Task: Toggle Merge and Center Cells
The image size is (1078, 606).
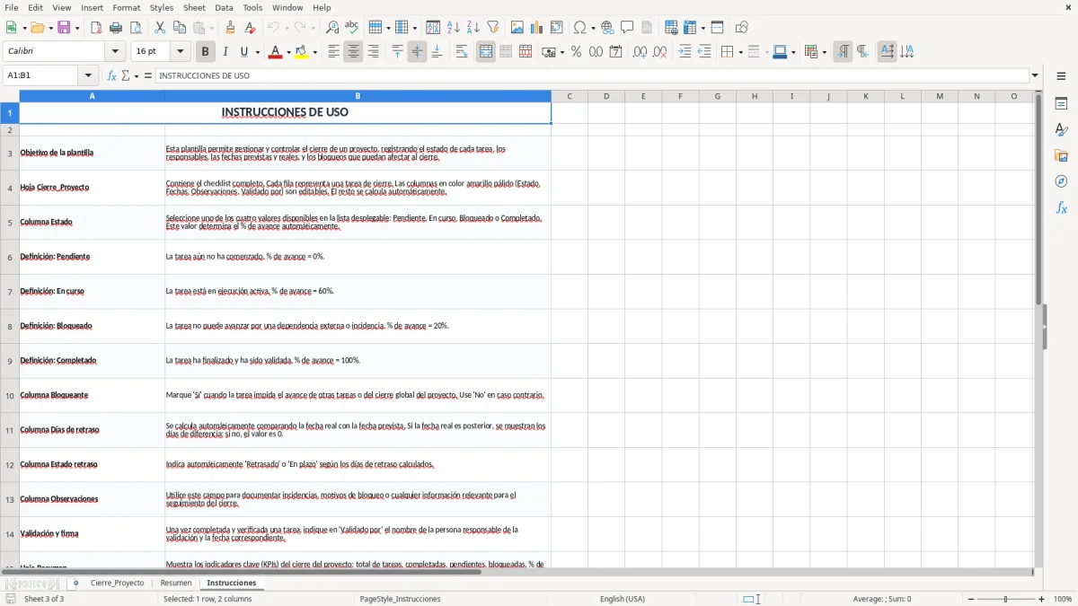Action: point(486,52)
